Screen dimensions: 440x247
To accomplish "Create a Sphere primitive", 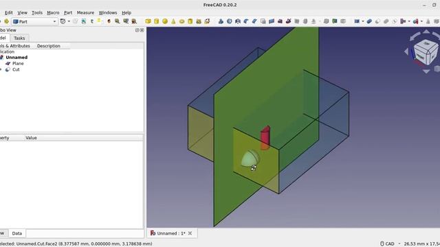I will pyautogui.click(x=165, y=21).
